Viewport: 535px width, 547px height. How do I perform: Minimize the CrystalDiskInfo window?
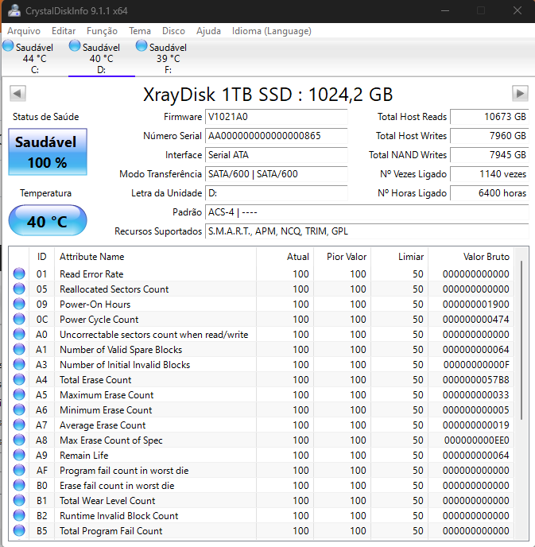point(445,11)
